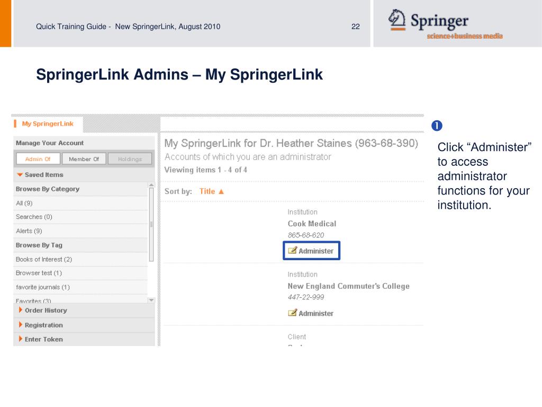Click the Administer link under Cook Medical
The height and width of the screenshot is (407, 542).
point(315,251)
